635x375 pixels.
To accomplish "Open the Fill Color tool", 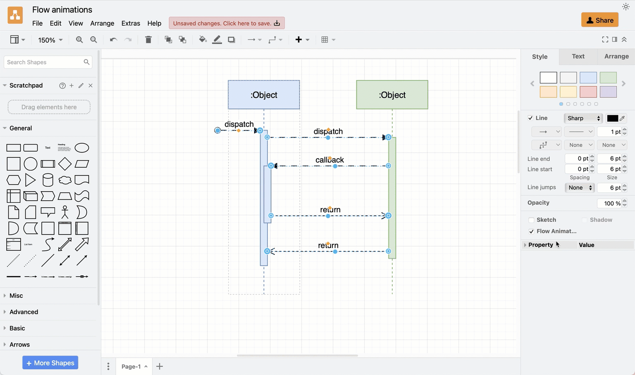I will tap(203, 39).
